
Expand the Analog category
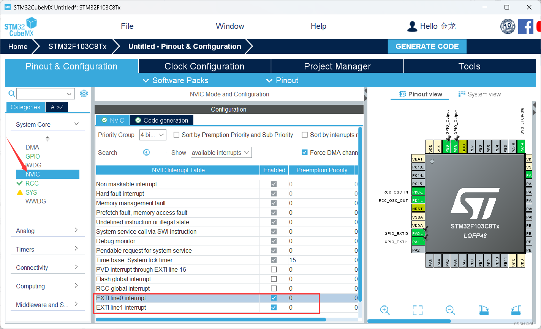pos(76,230)
